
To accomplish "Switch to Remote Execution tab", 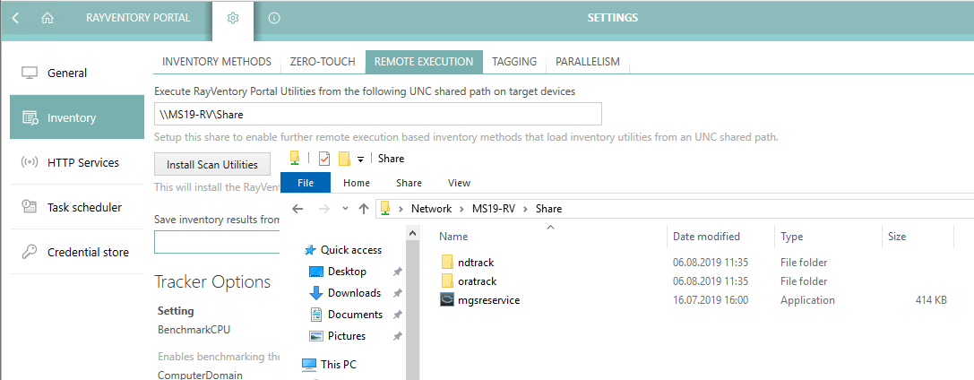I will (424, 62).
